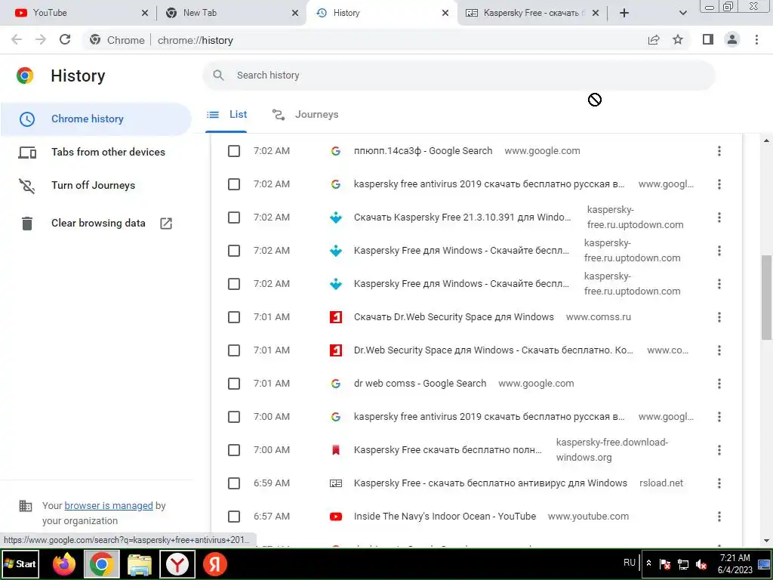Open плюпп.14саз Google Search history entry
Image resolution: width=773 pixels, height=580 pixels.
coord(423,151)
